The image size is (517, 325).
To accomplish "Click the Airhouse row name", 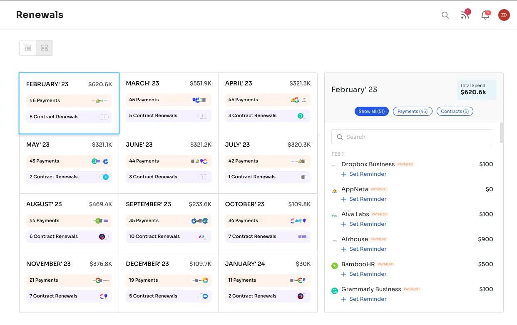I will click(355, 239).
